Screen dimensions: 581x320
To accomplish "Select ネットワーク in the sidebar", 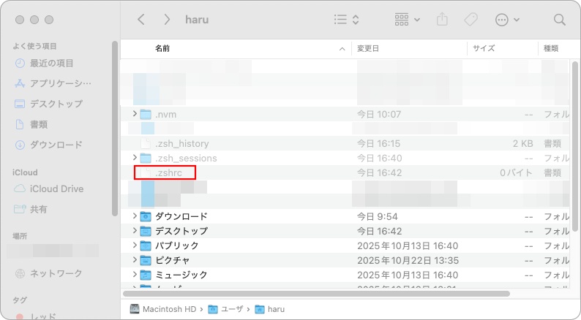I will pos(56,273).
